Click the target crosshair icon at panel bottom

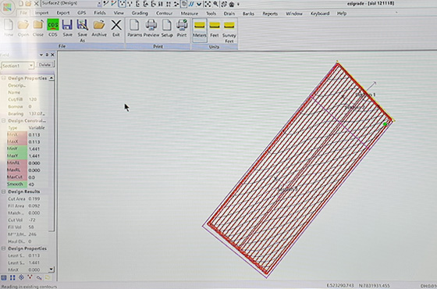coord(21,277)
